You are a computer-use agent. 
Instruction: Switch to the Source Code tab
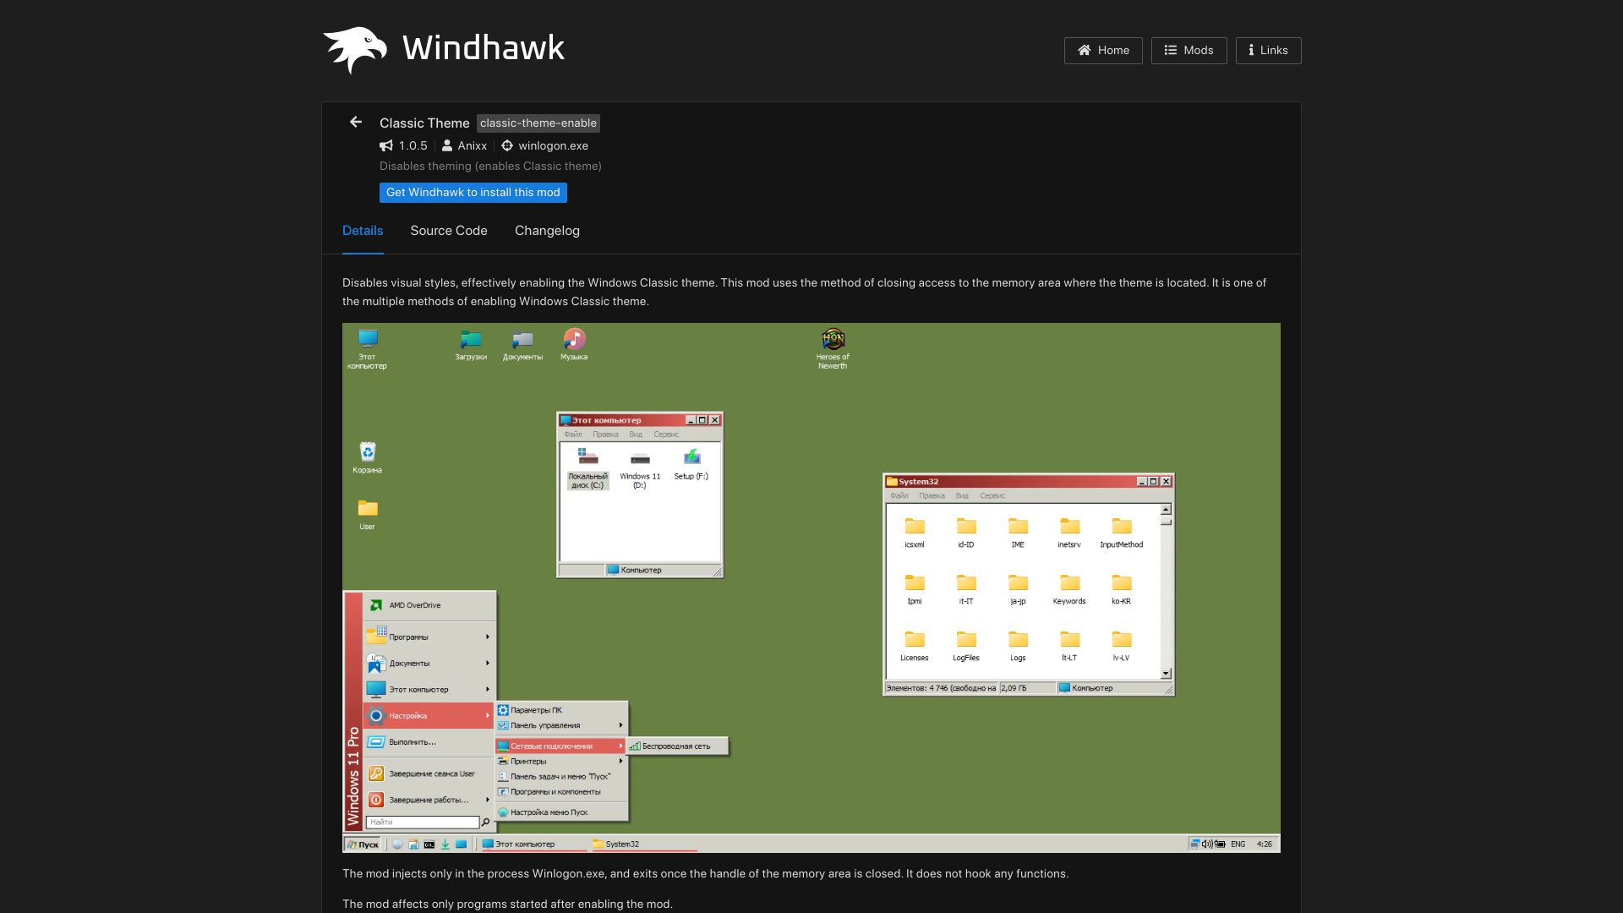point(449,231)
